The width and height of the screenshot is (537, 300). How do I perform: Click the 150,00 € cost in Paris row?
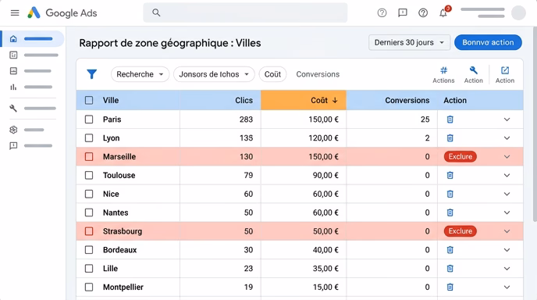pos(323,120)
